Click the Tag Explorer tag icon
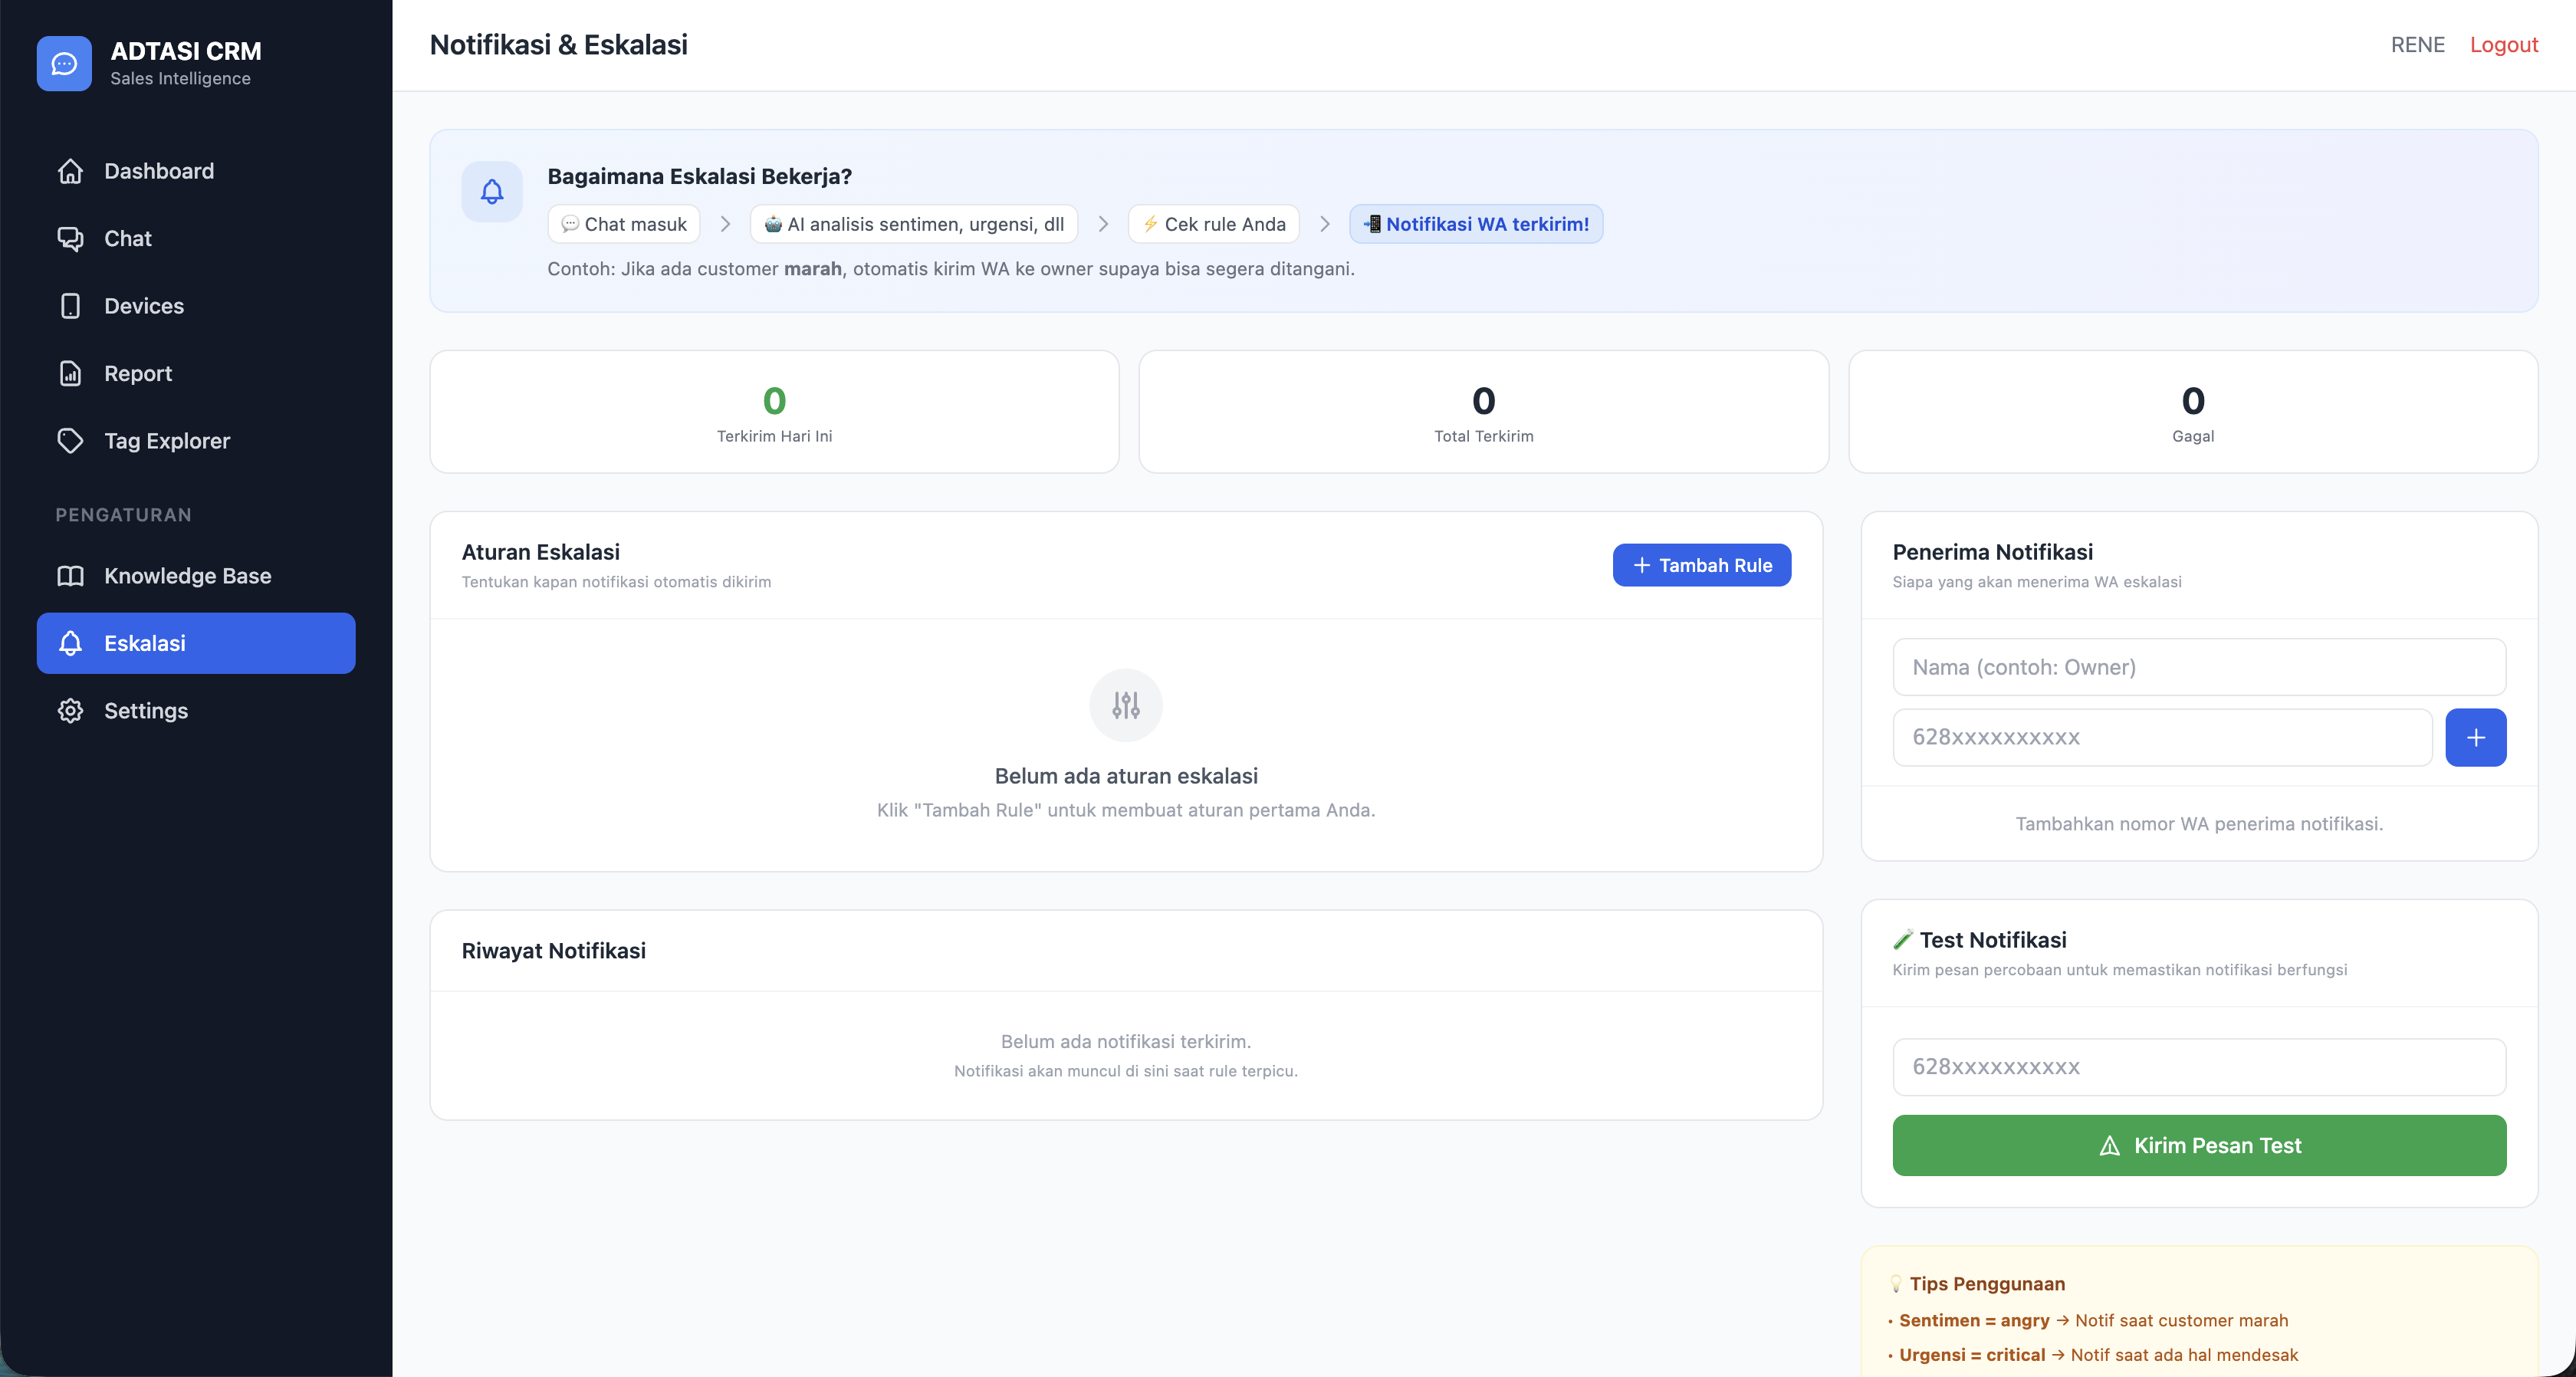The height and width of the screenshot is (1377, 2576). point(70,441)
